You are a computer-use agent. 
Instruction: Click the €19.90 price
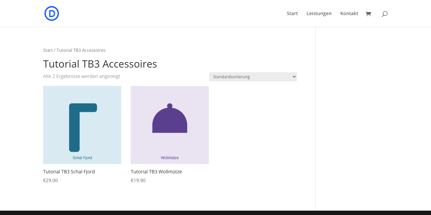(138, 180)
